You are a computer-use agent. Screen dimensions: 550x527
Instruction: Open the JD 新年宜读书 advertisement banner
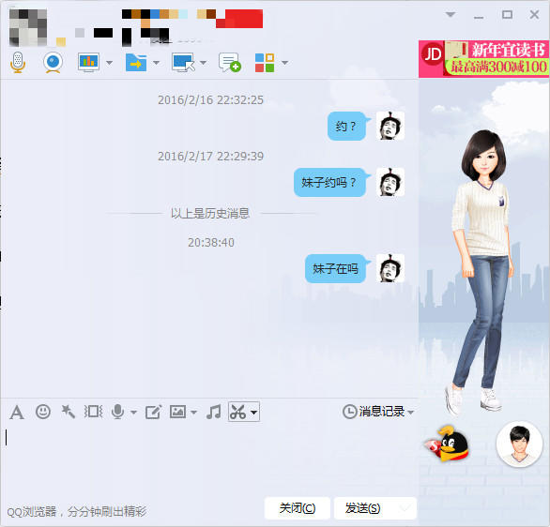[x=484, y=58]
